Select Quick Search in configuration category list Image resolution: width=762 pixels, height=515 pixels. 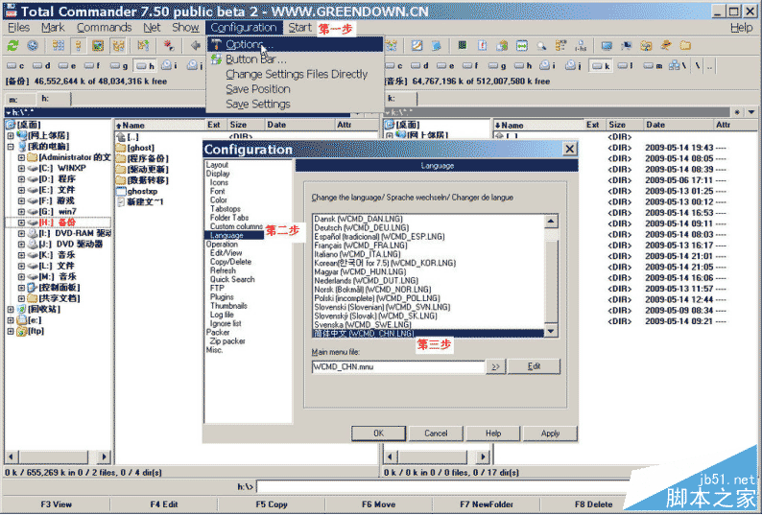pos(232,279)
